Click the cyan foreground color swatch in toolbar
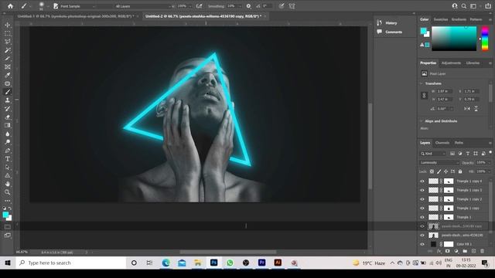495x278 pixels. (x=5, y=215)
